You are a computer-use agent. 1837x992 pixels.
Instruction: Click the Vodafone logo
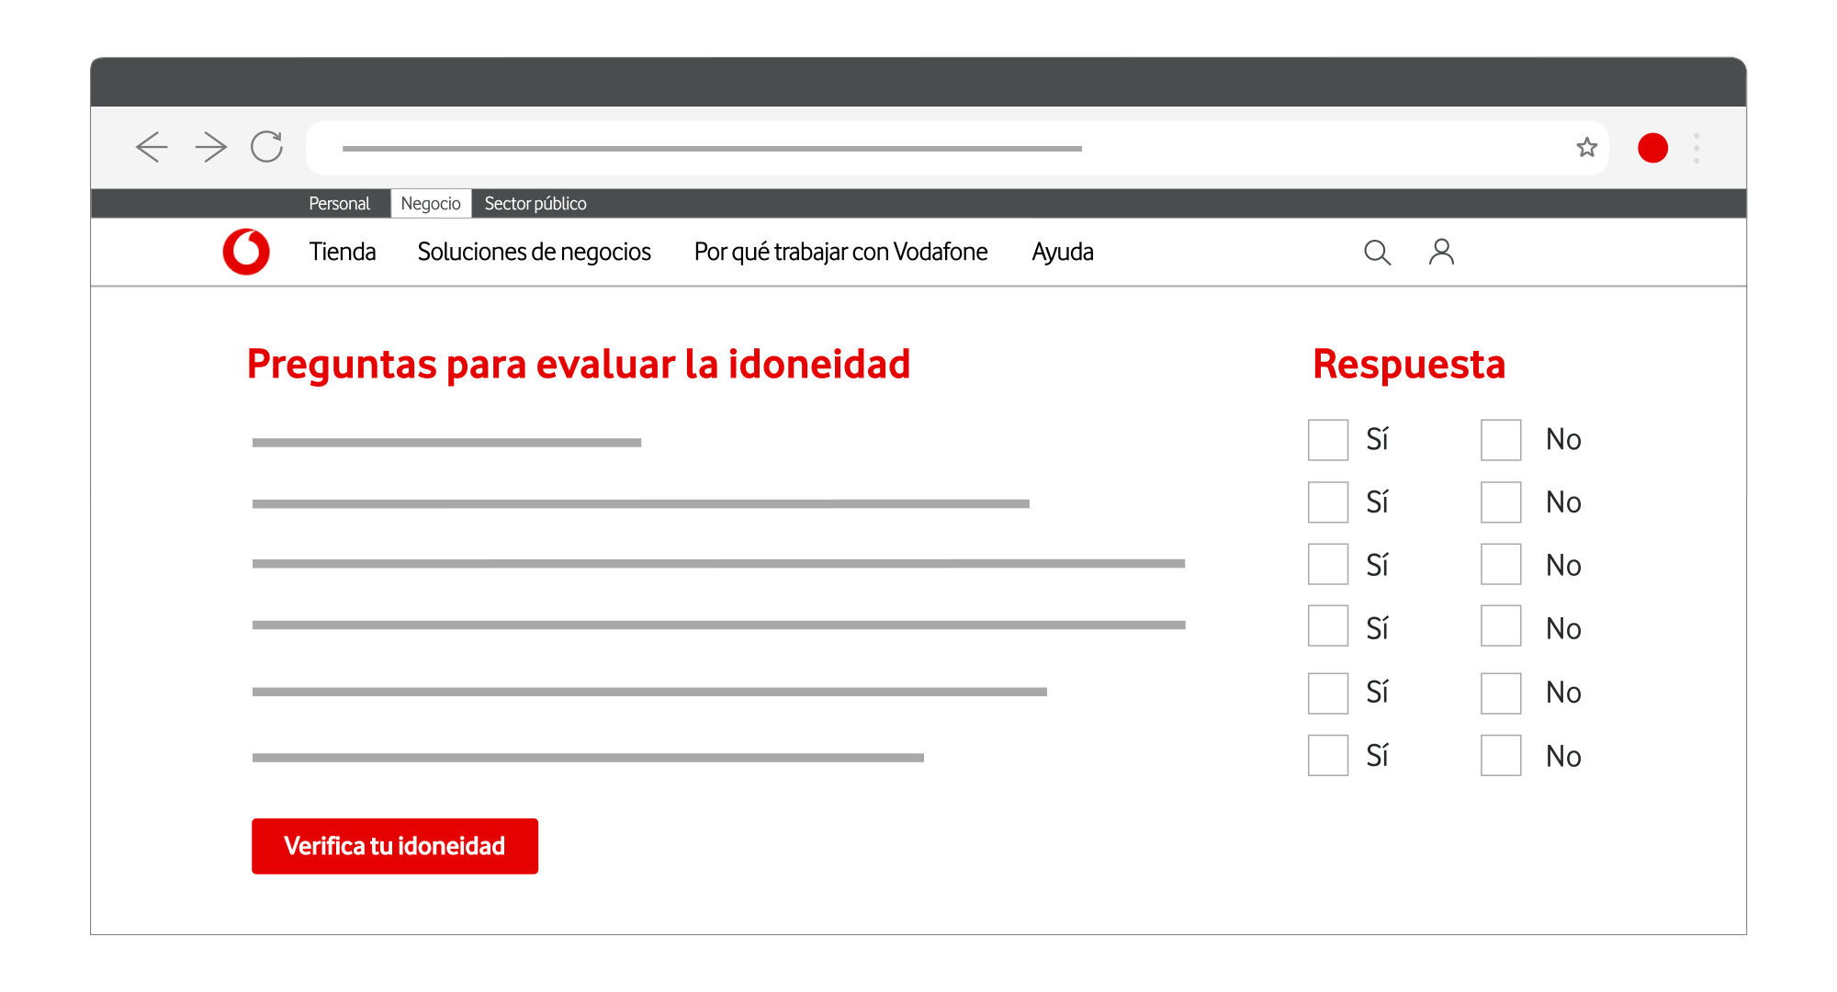(246, 252)
